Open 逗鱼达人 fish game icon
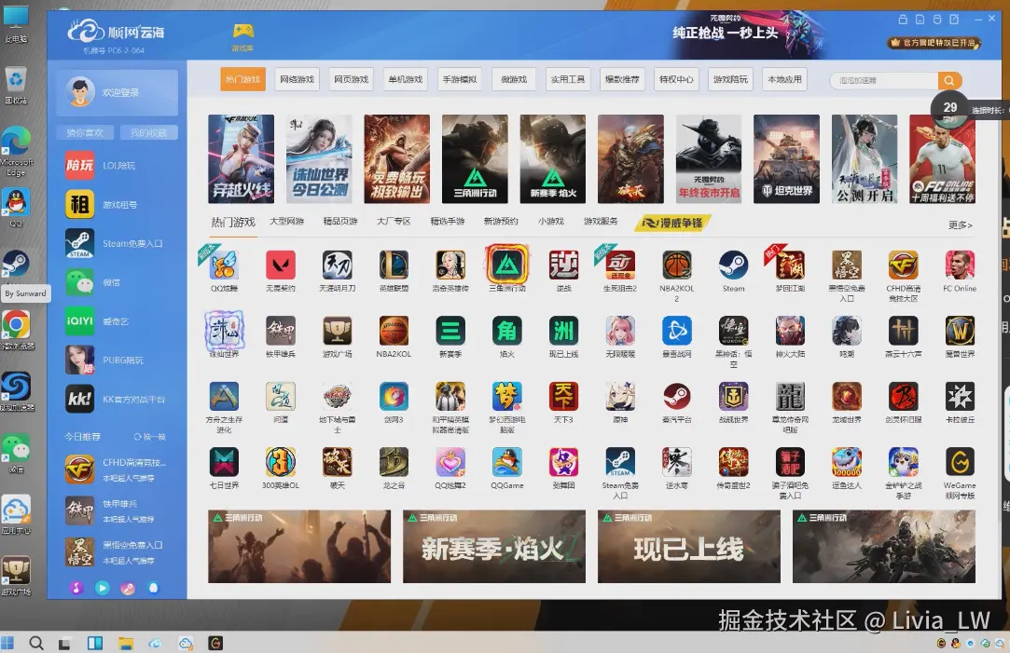Screen dimensions: 1010x653 [847, 462]
